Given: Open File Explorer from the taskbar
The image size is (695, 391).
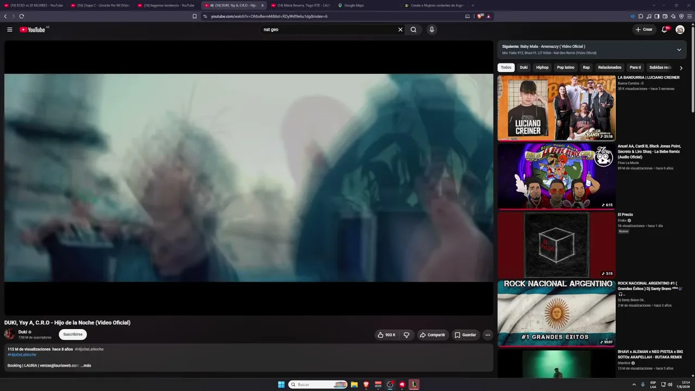Looking at the screenshot, I should point(354,384).
